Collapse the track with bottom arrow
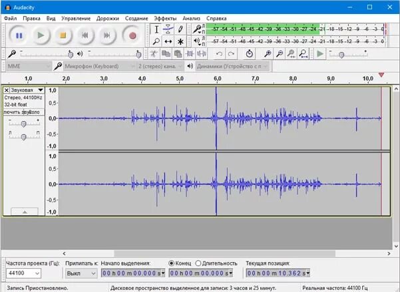The width and height of the screenshot is (400, 292). (x=25, y=212)
